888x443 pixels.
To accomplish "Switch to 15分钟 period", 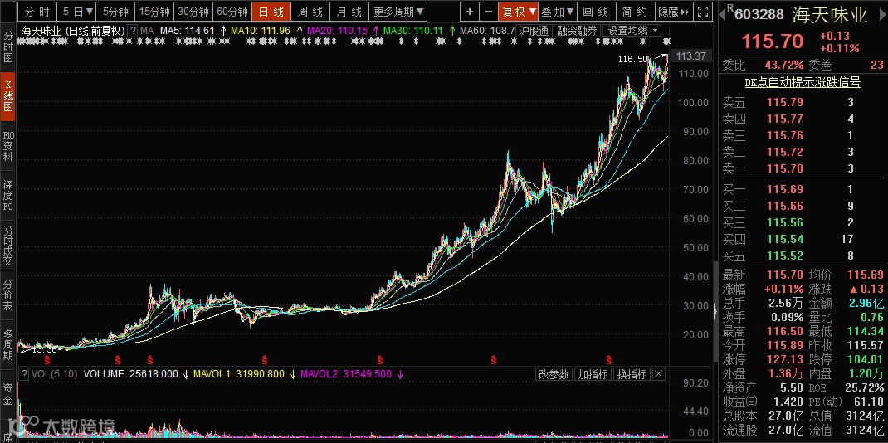I will 154,12.
